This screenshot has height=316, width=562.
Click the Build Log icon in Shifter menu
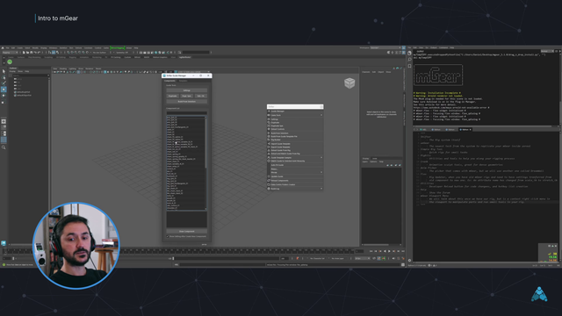[269, 189]
